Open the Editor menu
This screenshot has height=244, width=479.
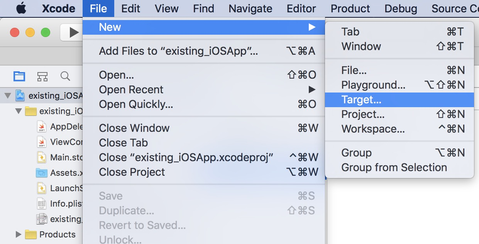[301, 8]
